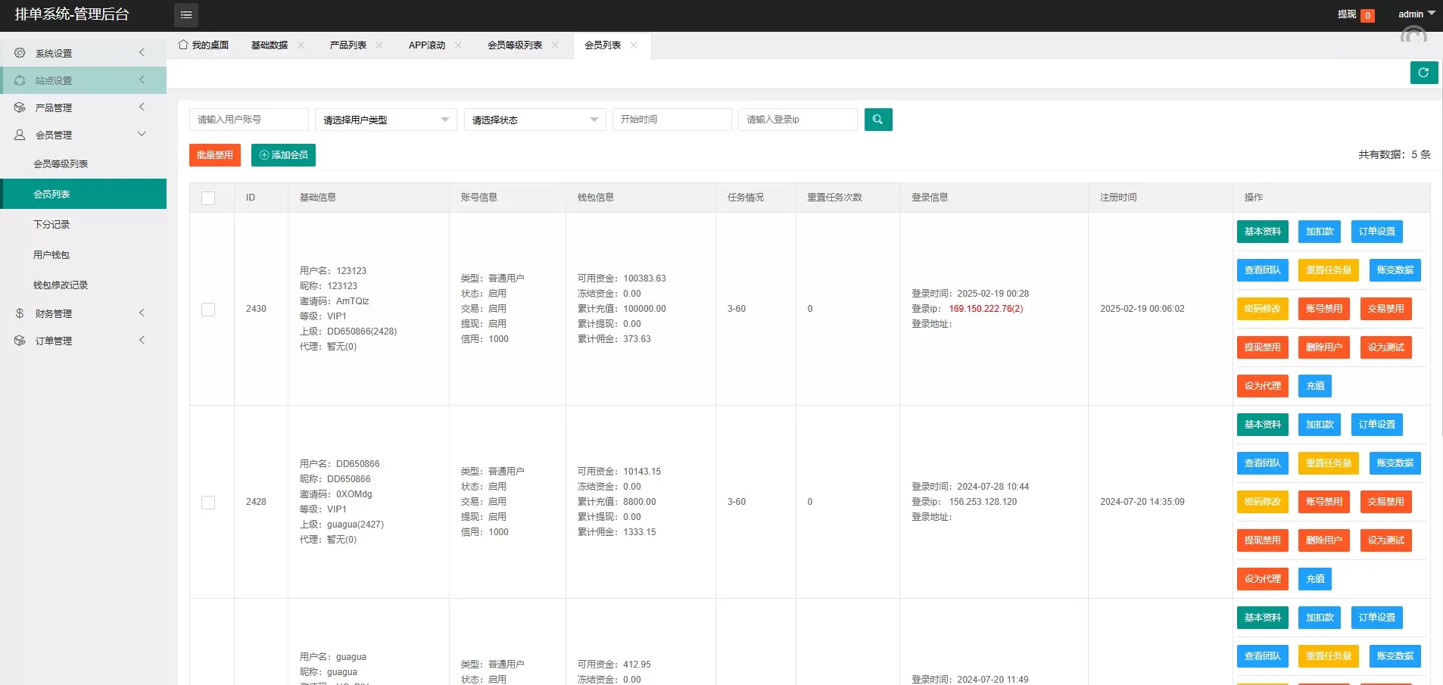The image size is (1443, 685).
Task: Click the 添加会员 button
Action: pyautogui.click(x=283, y=155)
